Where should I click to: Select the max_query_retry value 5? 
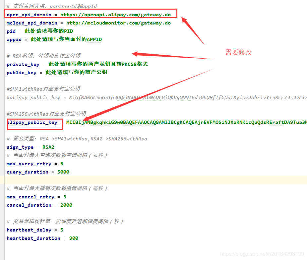[62, 164]
